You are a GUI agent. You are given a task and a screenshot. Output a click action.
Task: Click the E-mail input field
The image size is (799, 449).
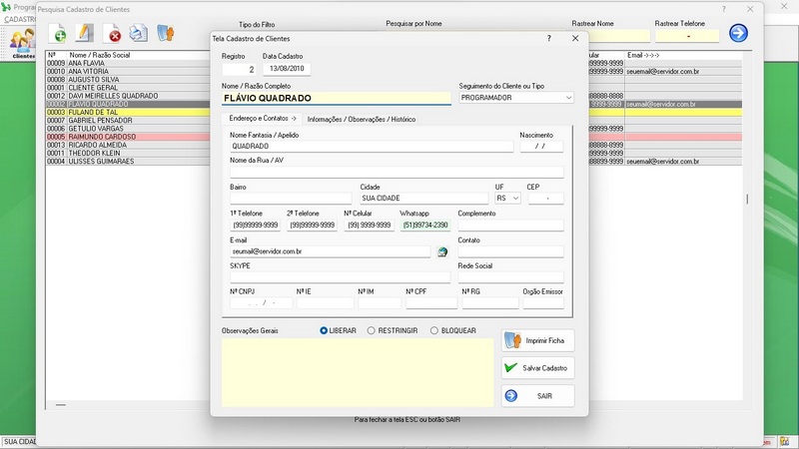pyautogui.click(x=331, y=251)
